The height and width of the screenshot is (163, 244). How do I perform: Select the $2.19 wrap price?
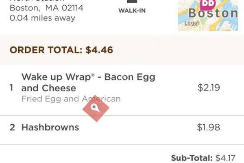pyautogui.click(x=209, y=88)
